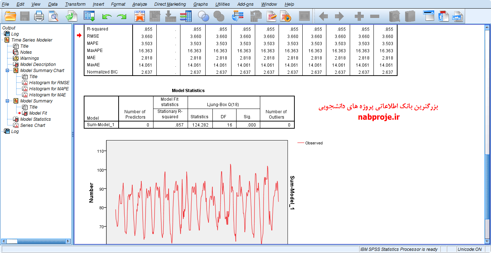
Task: Click the output pane scroll-down arrow
Action: tap(487, 242)
